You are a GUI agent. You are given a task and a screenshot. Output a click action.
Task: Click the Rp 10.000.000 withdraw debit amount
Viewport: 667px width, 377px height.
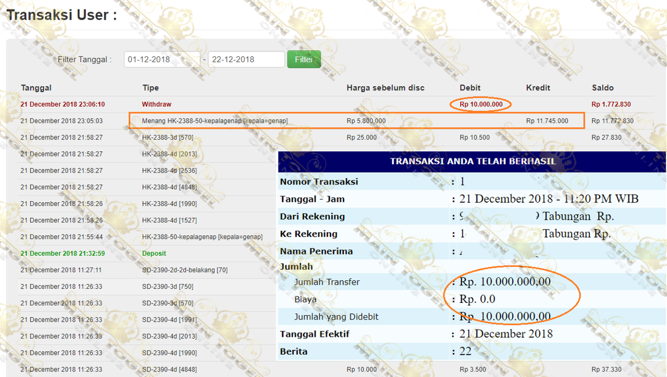point(481,104)
